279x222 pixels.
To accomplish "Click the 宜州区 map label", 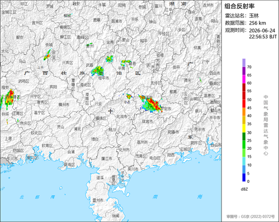I will click(x=37, y=23).
